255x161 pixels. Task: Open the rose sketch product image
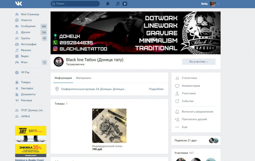109,126
